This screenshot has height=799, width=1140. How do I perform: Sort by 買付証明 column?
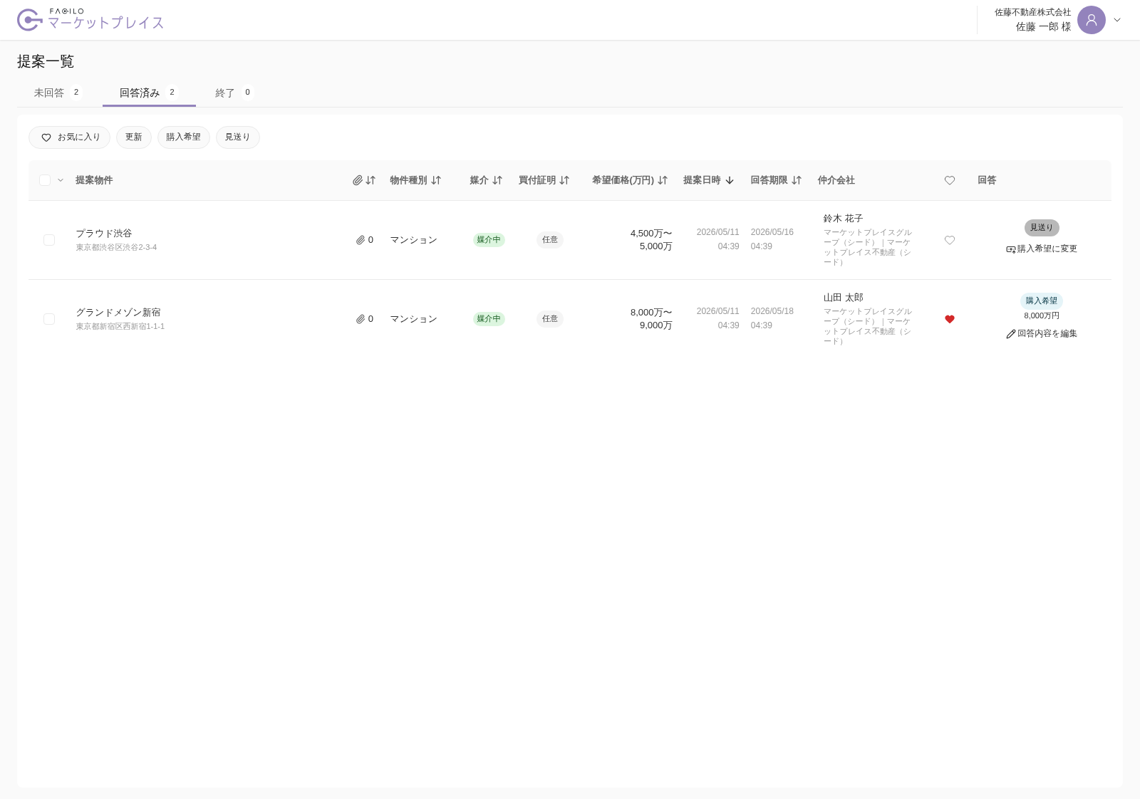point(564,180)
